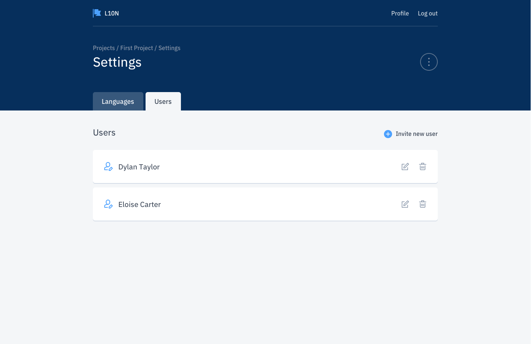This screenshot has height=344, width=531.
Task: Click Log out in the top bar
Action: [427, 13]
